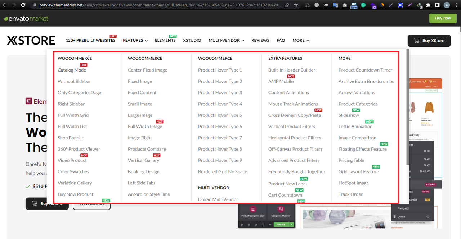The image size is (461, 239).
Task: Click the header Buy XStore button
Action: [429, 41]
